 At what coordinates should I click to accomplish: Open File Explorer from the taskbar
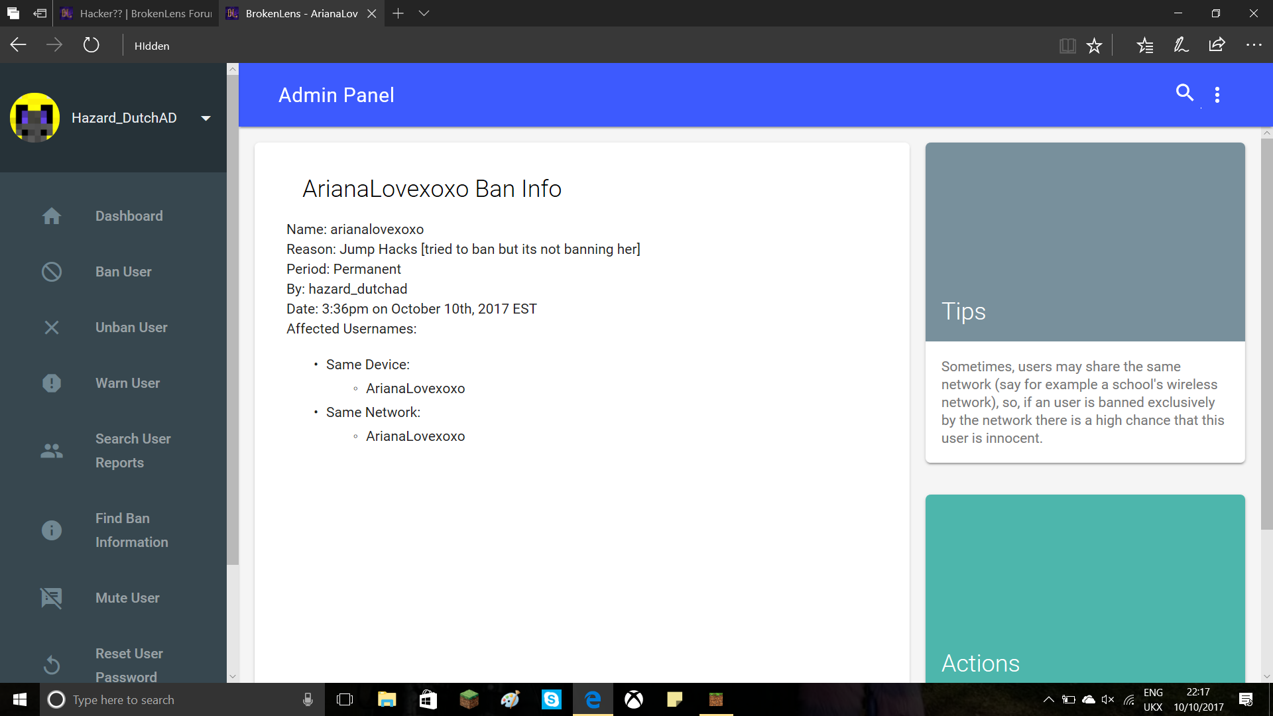(x=387, y=699)
